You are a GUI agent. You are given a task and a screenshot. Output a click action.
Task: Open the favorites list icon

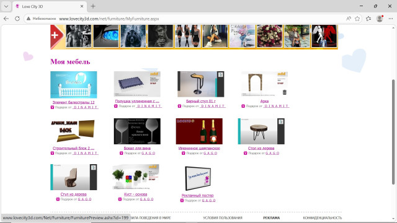click(x=368, y=19)
